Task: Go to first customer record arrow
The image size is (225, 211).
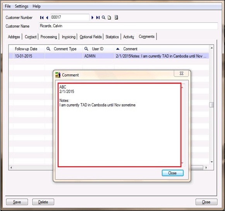Action: (42, 18)
